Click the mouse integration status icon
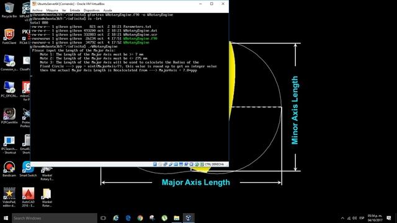This screenshot has width=397, height=223. coord(197,164)
